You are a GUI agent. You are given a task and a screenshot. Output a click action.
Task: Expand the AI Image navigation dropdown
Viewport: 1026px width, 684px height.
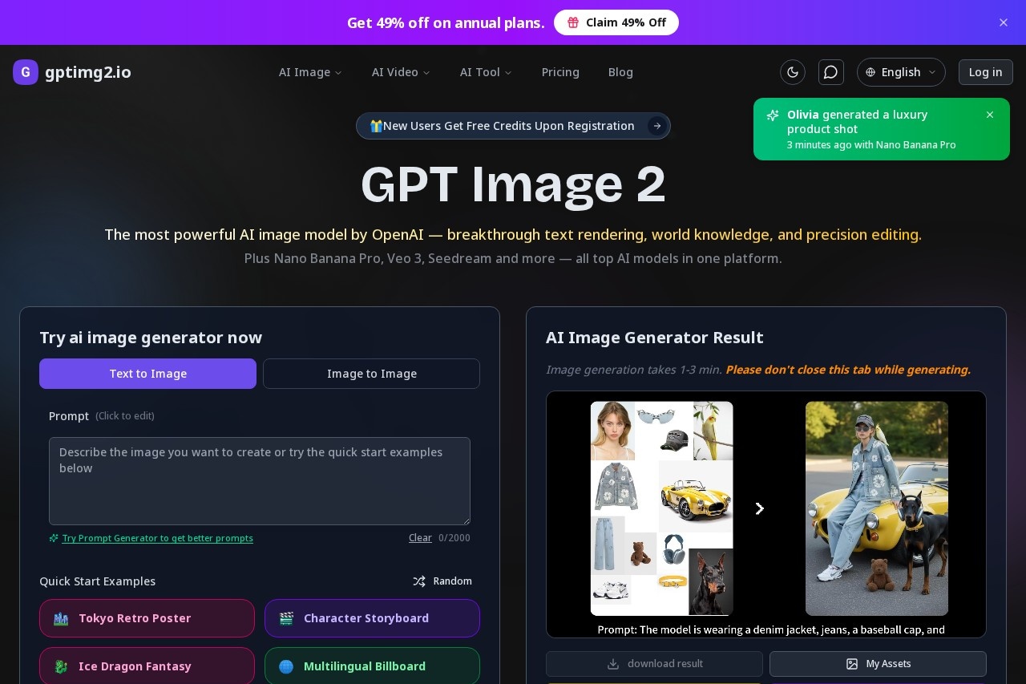tap(311, 72)
